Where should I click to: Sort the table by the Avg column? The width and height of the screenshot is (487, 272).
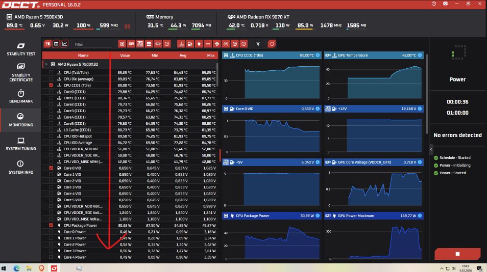183,56
